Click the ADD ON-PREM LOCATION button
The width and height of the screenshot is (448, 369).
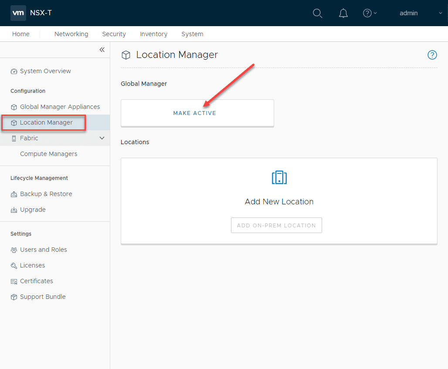[x=276, y=225]
